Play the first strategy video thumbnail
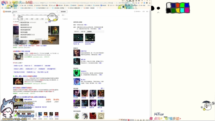215x121 pixels. (x=78, y=37)
